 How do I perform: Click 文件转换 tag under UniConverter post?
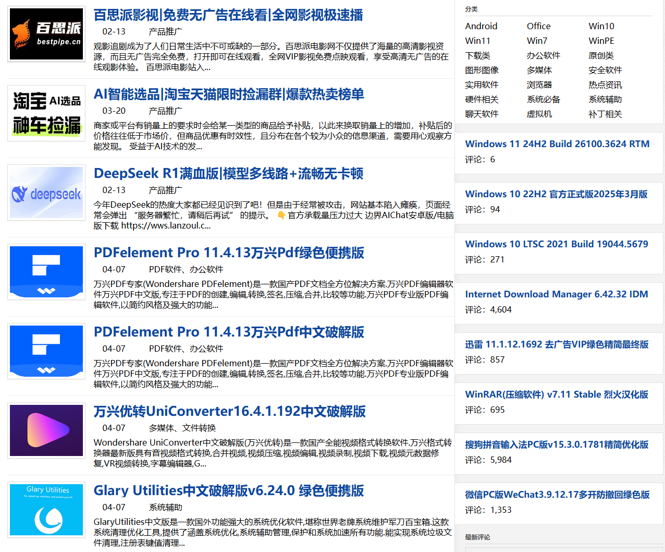(x=199, y=428)
